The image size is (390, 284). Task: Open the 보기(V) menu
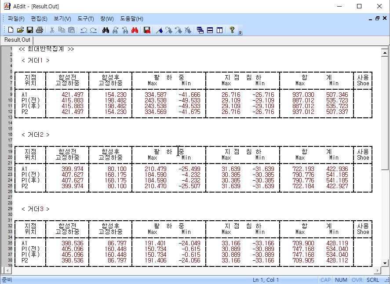click(62, 18)
